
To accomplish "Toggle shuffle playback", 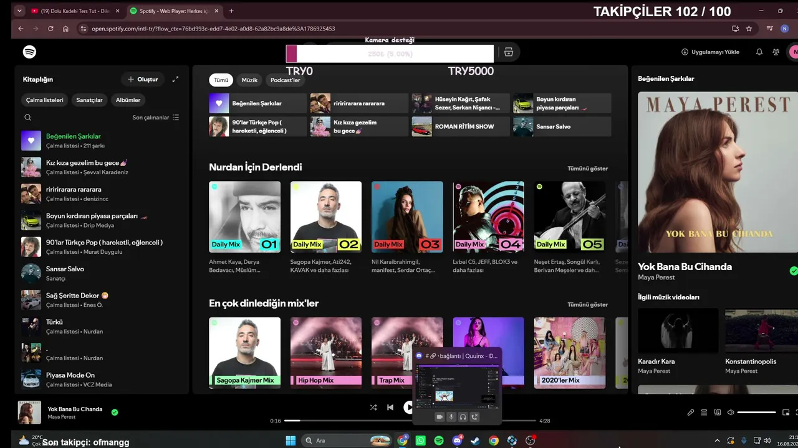I will tap(373, 408).
